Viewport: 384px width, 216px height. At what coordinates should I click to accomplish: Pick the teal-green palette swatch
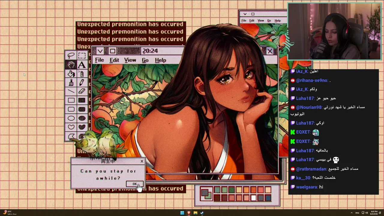coord(217,190)
